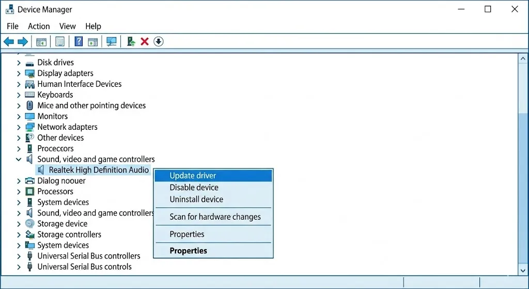Click the update device driver toolbar icon

(x=131, y=41)
